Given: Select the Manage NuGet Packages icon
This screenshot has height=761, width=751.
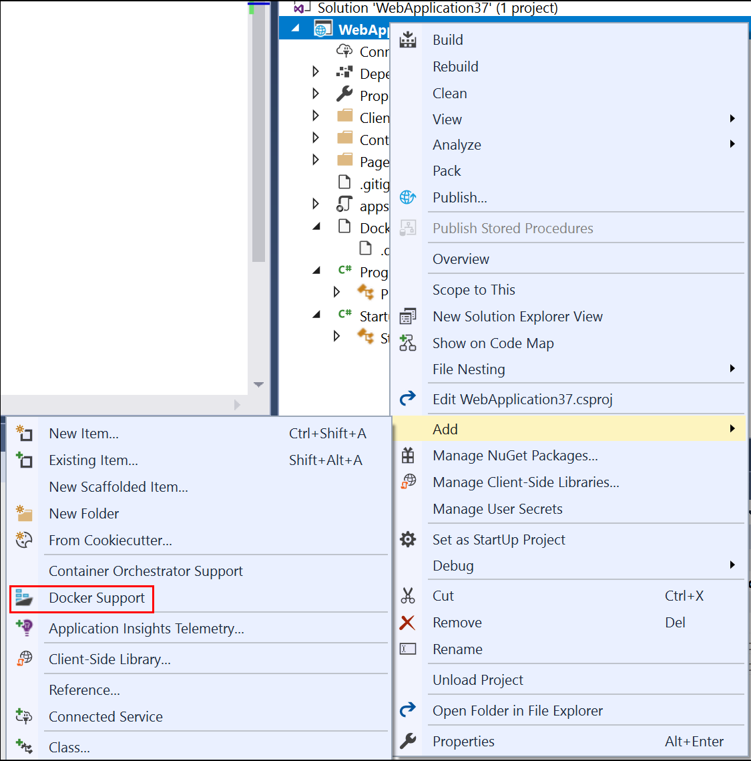Looking at the screenshot, I should pos(408,455).
